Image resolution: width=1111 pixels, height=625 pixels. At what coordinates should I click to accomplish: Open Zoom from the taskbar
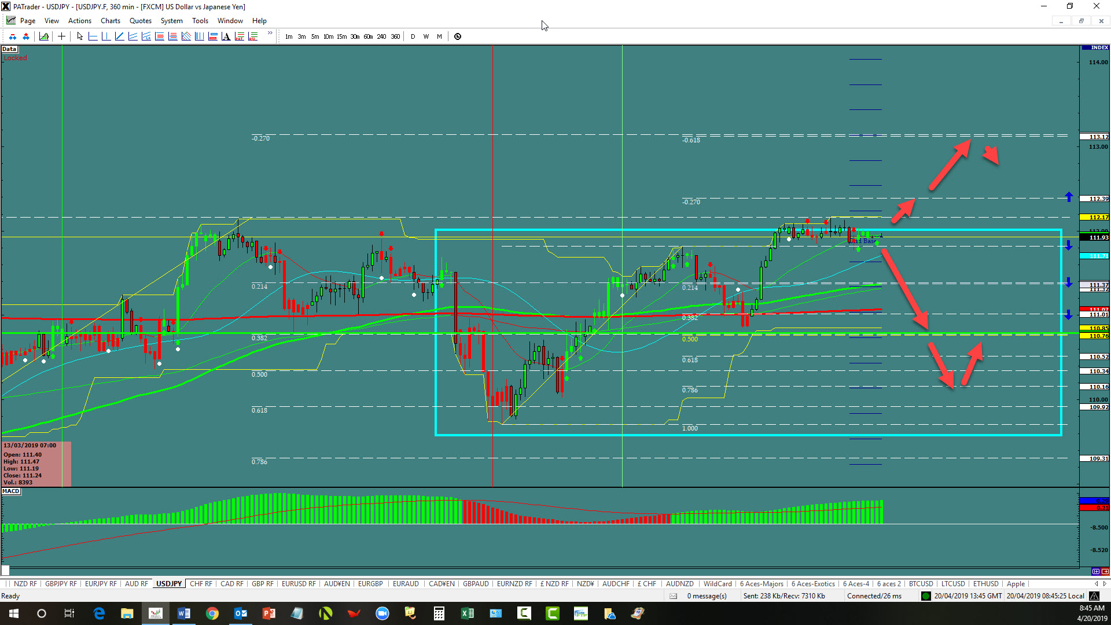[382, 613]
